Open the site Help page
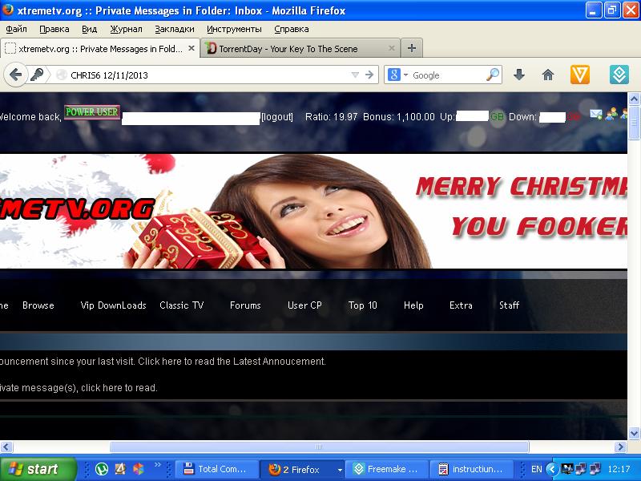The width and height of the screenshot is (641, 481). [x=413, y=305]
